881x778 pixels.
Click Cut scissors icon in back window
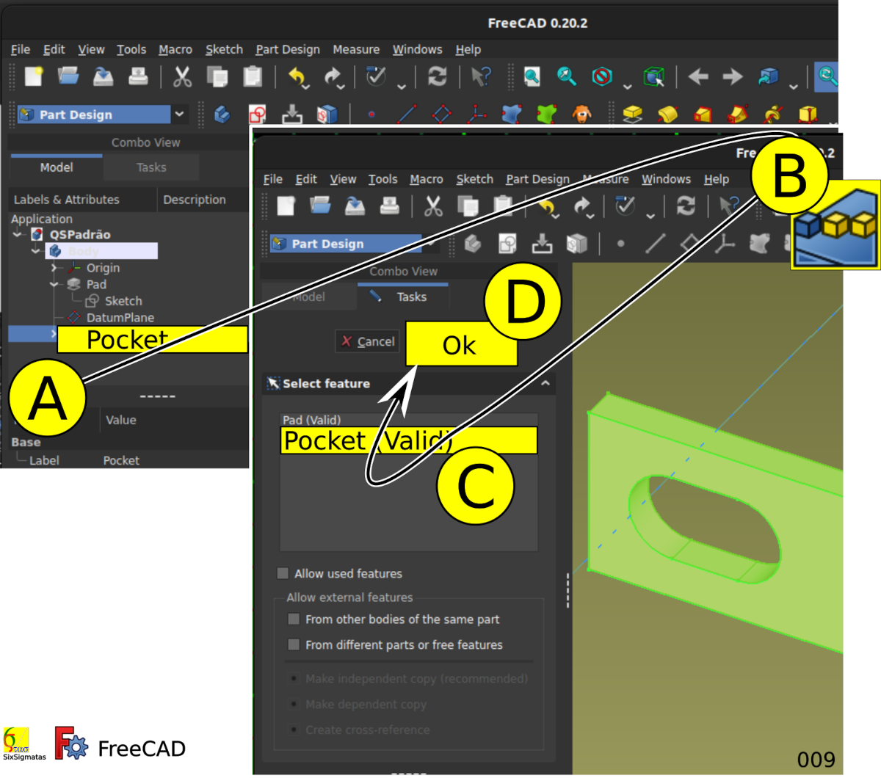pyautogui.click(x=181, y=76)
